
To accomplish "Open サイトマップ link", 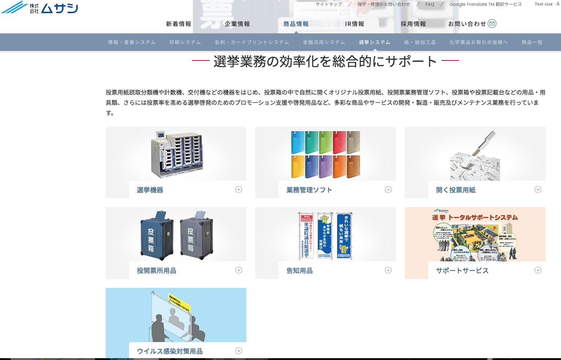I will [x=329, y=4].
